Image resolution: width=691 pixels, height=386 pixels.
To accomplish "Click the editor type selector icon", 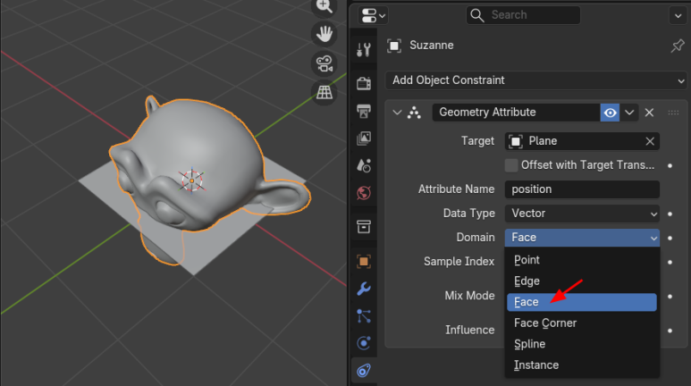I will [x=374, y=16].
